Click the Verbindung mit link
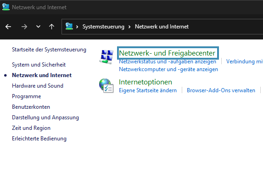263x184 pixels. tap(245, 61)
